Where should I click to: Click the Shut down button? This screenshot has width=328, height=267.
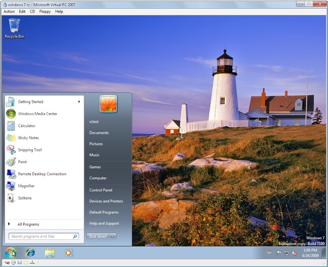98,236
